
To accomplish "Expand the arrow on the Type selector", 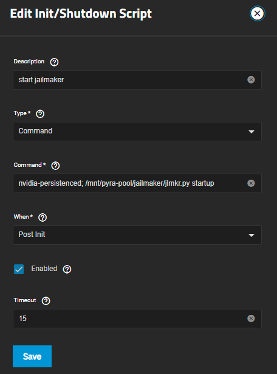I will pyautogui.click(x=251, y=132).
